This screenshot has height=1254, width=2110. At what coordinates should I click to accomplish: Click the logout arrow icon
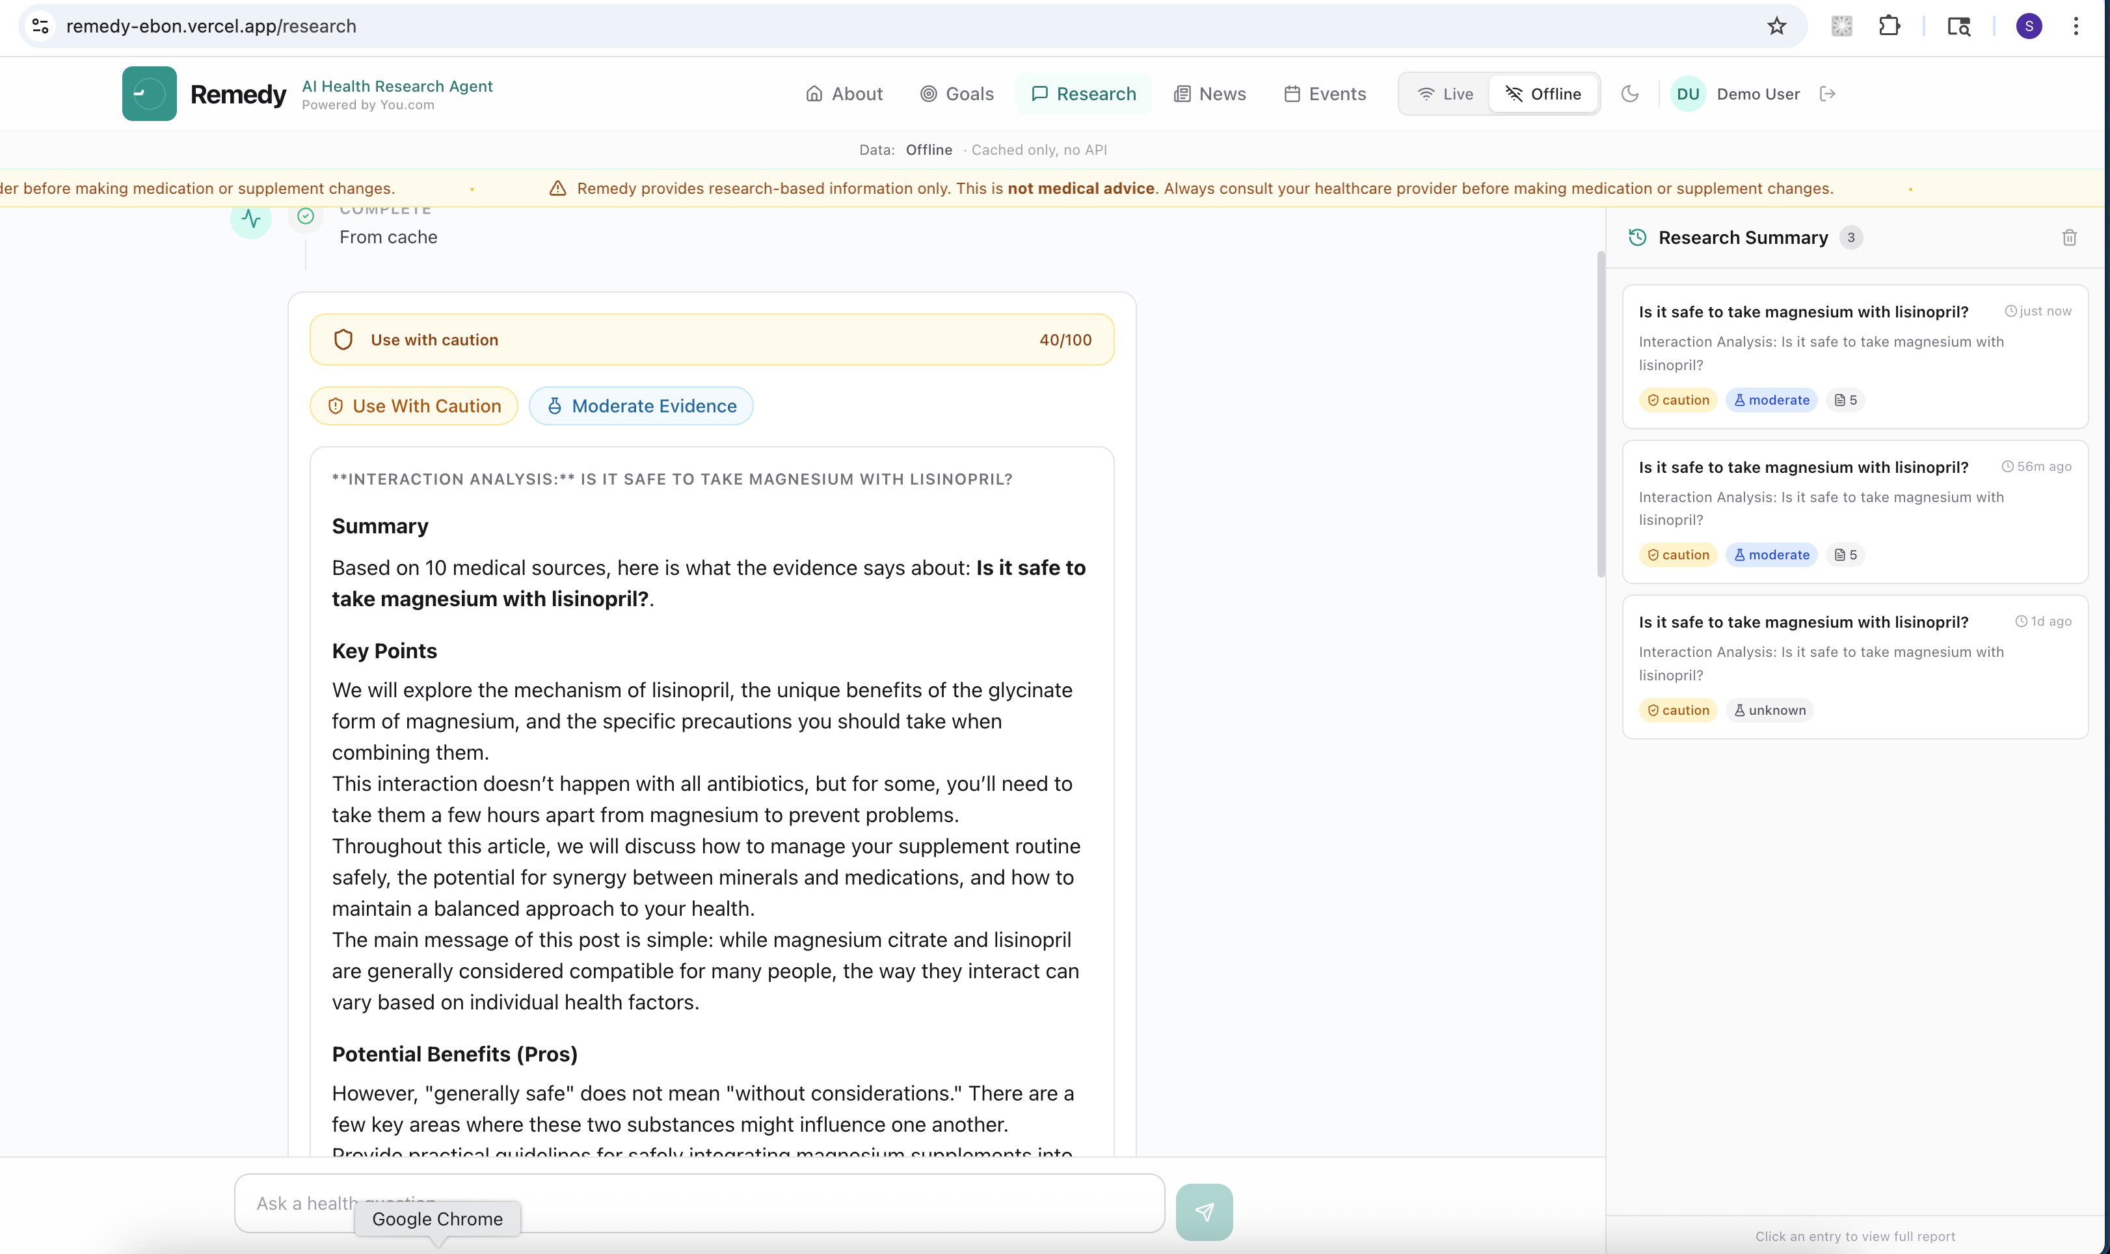[1828, 94]
